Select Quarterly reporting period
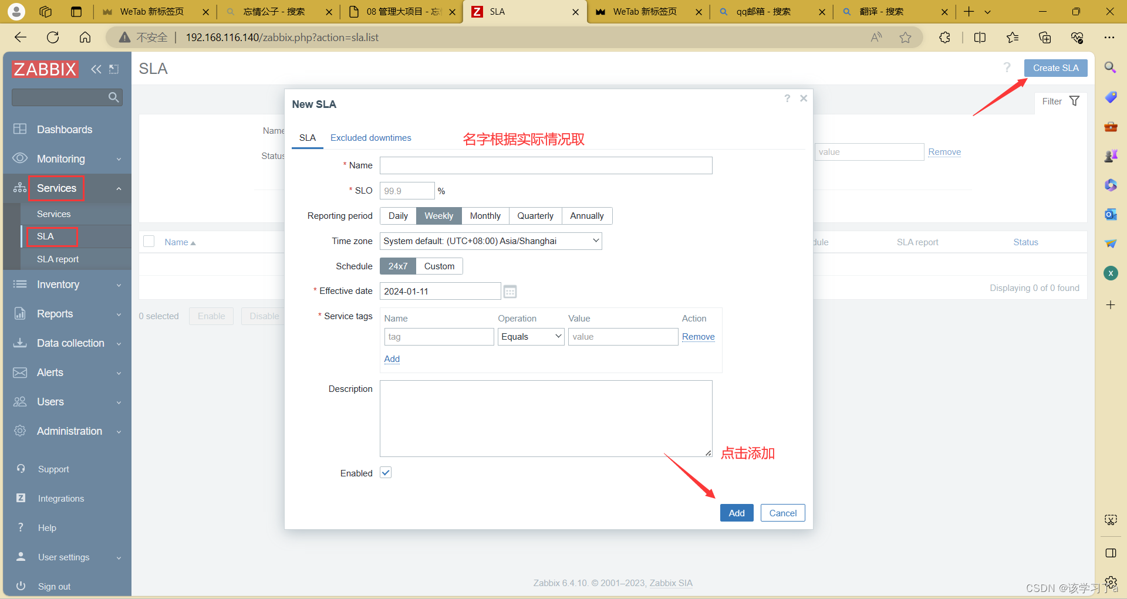The image size is (1127, 599). click(535, 216)
